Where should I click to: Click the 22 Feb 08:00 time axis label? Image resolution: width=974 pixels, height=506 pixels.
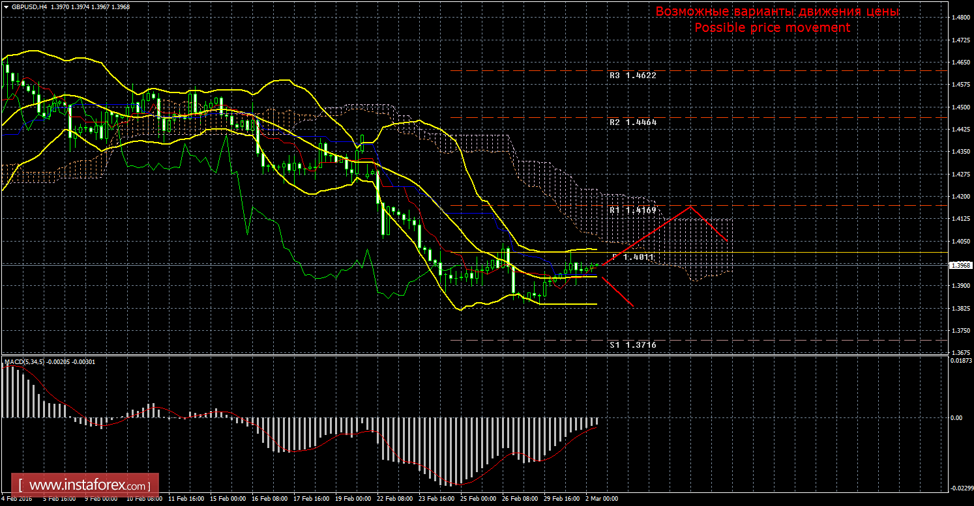pyautogui.click(x=395, y=499)
